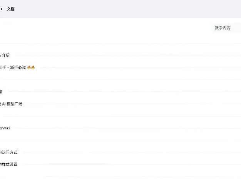Click the second fire emoji beside 新手必读

pyautogui.click(x=33, y=67)
